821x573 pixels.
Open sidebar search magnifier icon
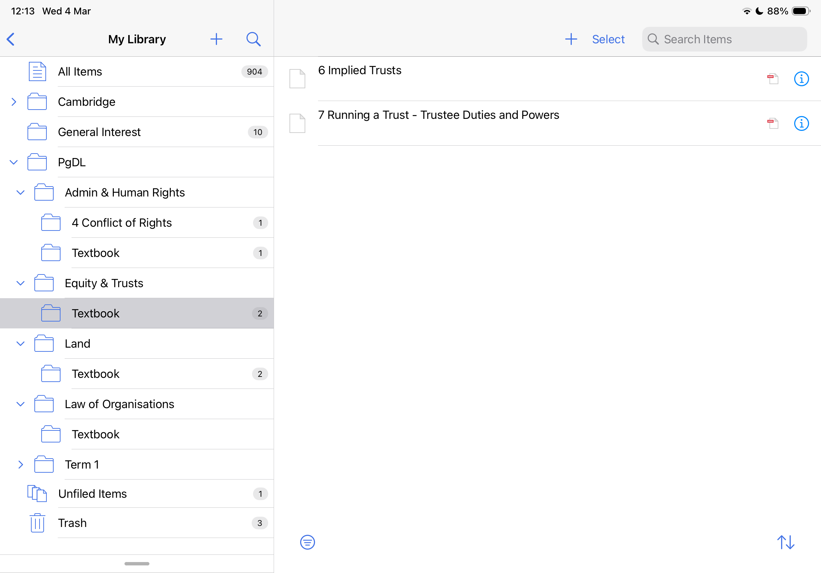pos(253,39)
